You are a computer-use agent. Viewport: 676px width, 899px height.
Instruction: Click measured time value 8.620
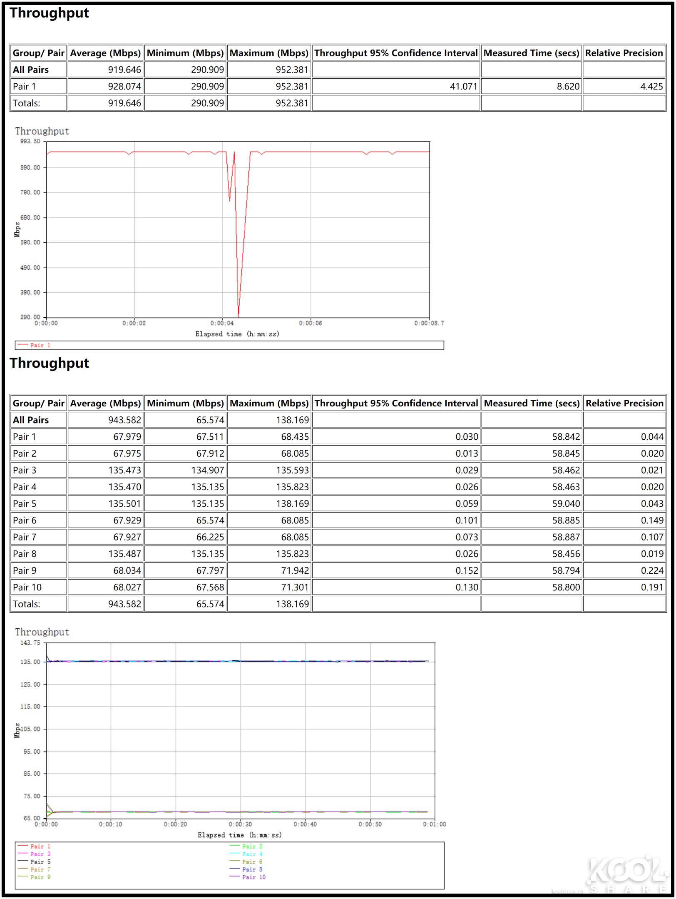(x=568, y=86)
